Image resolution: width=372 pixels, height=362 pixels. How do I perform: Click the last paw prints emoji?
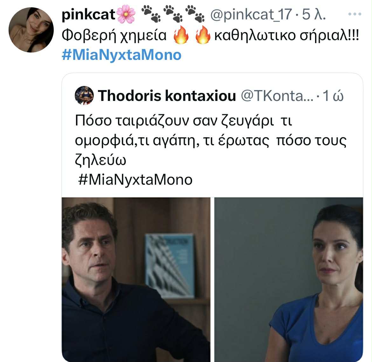pos(195,14)
